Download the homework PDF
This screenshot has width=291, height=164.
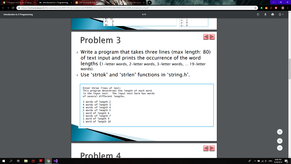coord(265,14)
